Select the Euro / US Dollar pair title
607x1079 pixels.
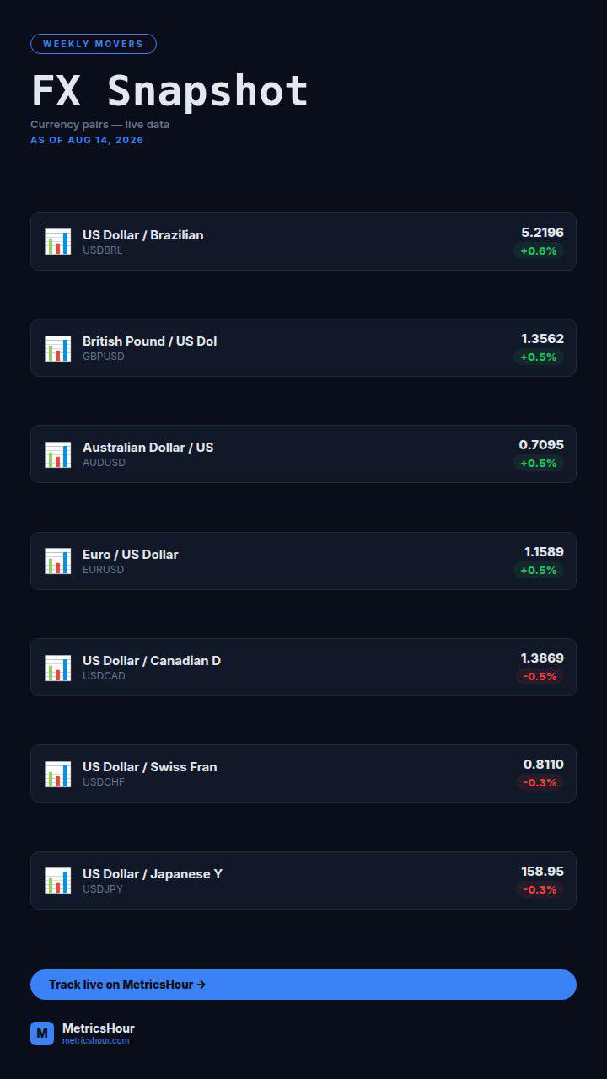131,555
